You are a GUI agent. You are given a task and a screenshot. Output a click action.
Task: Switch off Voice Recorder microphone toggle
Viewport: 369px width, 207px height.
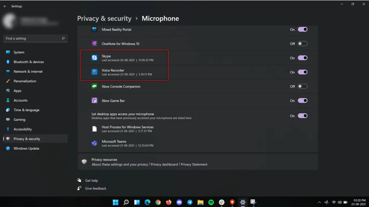(x=303, y=72)
